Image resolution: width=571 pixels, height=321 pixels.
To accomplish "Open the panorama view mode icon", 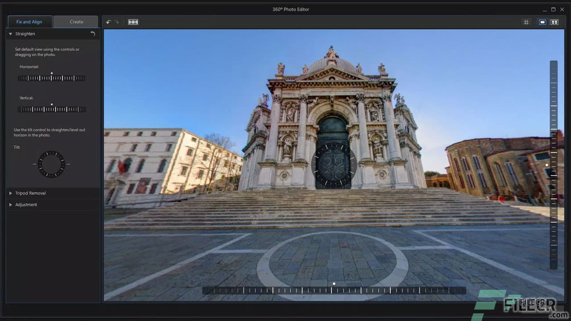I will [x=132, y=21].
